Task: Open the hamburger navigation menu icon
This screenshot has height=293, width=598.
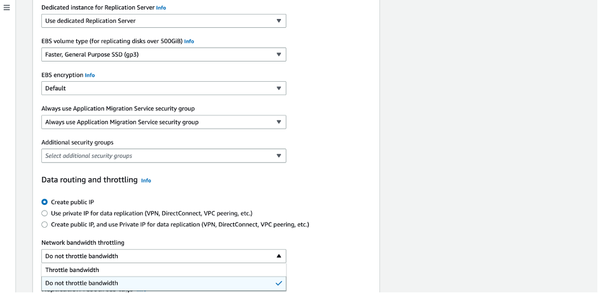Action: pos(7,8)
